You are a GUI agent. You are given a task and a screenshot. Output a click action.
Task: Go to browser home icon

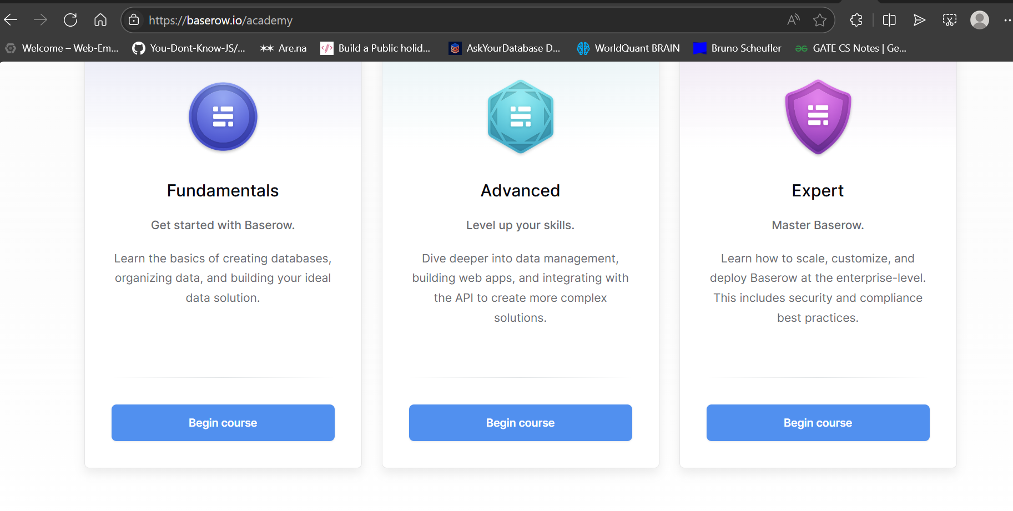click(x=100, y=21)
